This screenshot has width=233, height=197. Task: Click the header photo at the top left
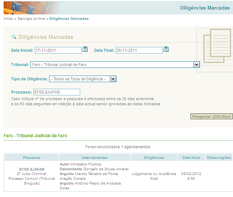pyautogui.click(x=29, y=7)
